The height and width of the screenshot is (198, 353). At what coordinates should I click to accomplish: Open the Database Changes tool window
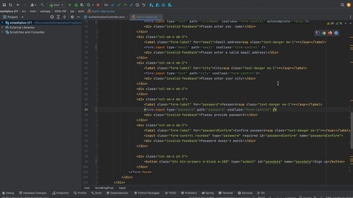coord(33,193)
